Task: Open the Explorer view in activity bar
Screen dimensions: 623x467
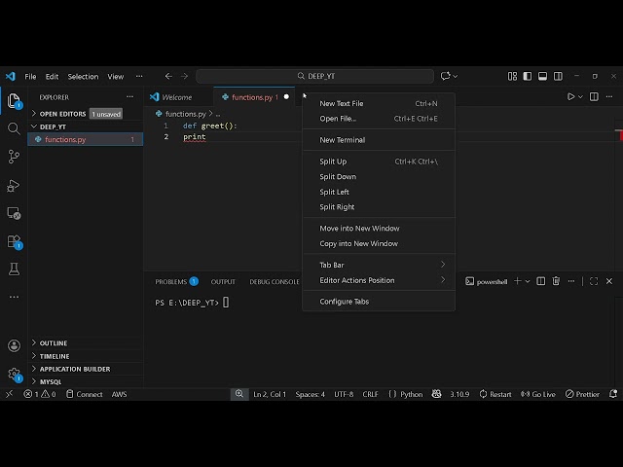Action: coord(14,100)
